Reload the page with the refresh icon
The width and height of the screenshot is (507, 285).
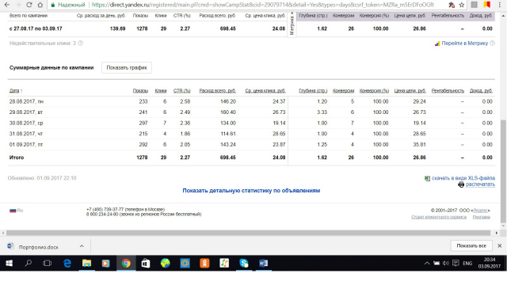pyautogui.click(x=29, y=5)
